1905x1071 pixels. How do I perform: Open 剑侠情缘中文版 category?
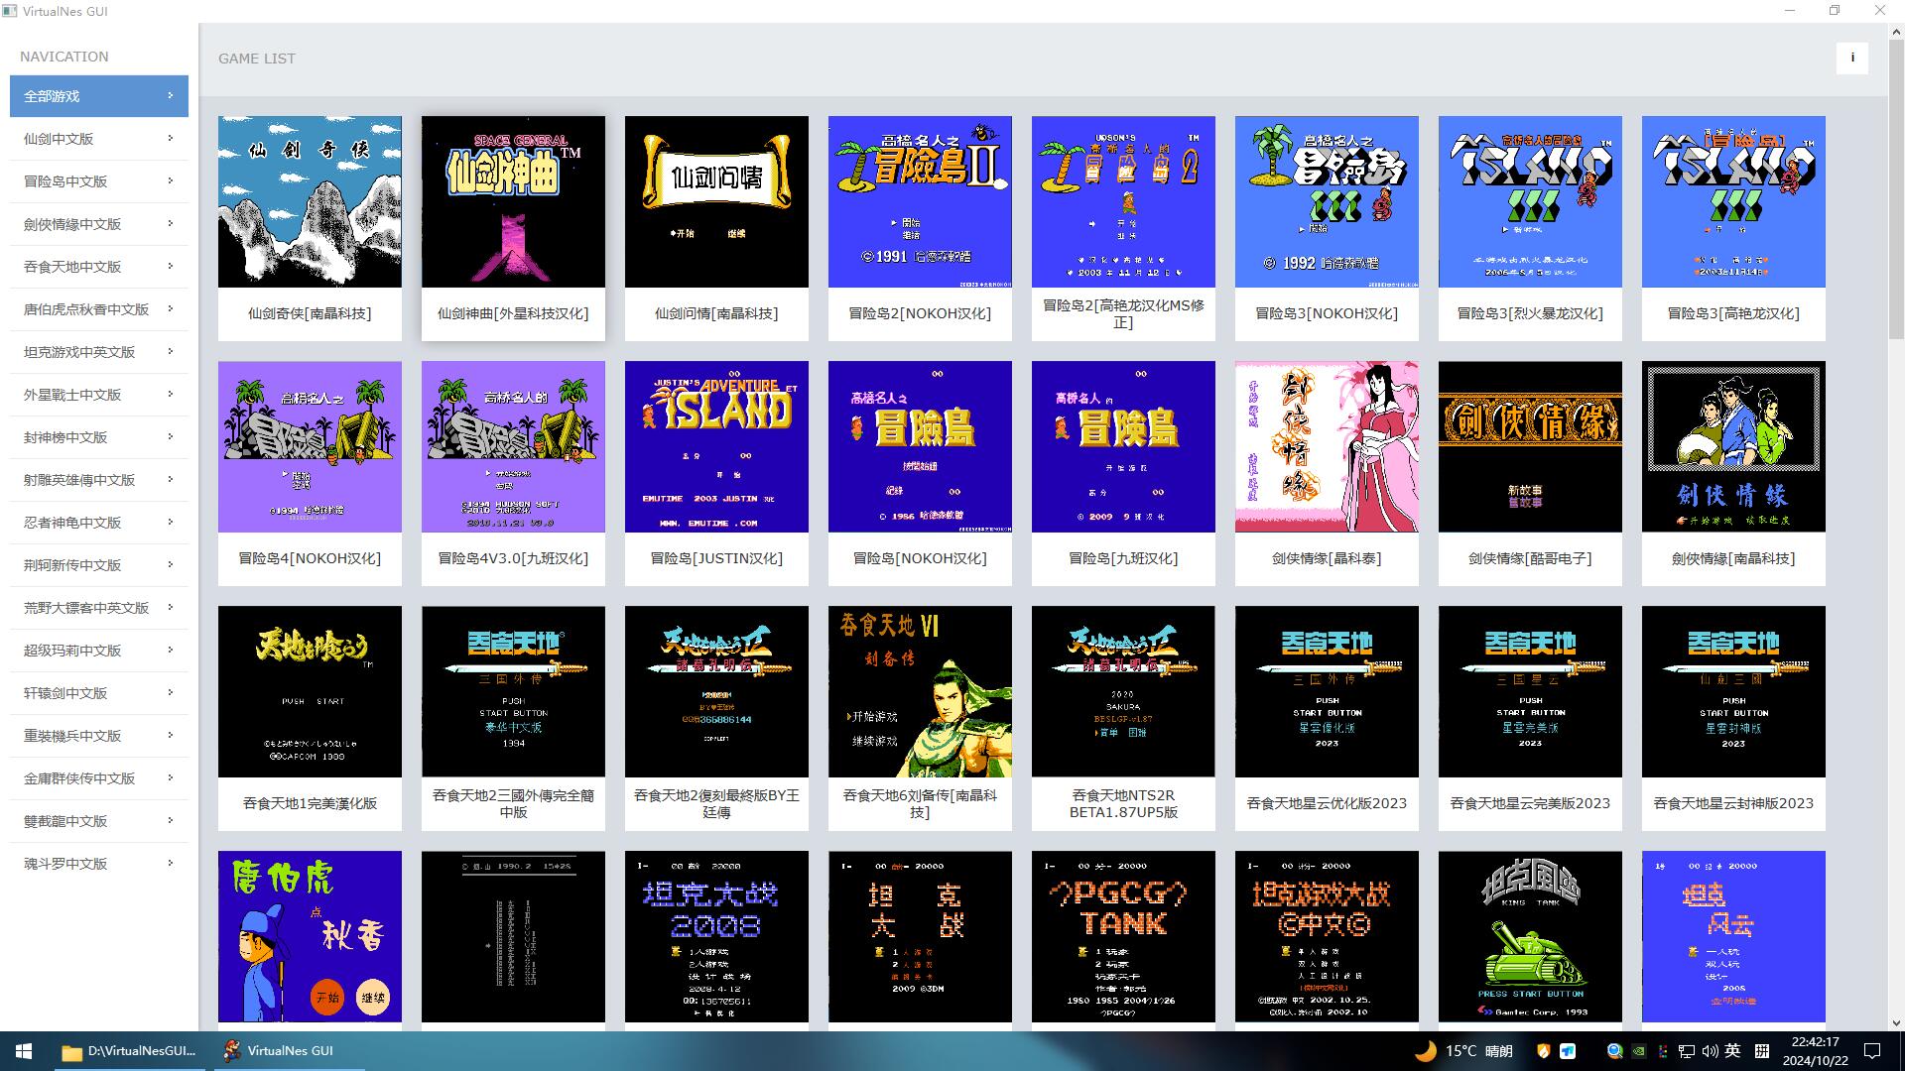pos(99,224)
